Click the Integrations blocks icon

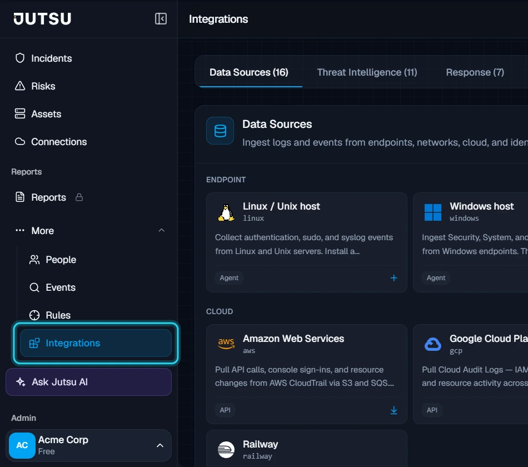coord(34,343)
